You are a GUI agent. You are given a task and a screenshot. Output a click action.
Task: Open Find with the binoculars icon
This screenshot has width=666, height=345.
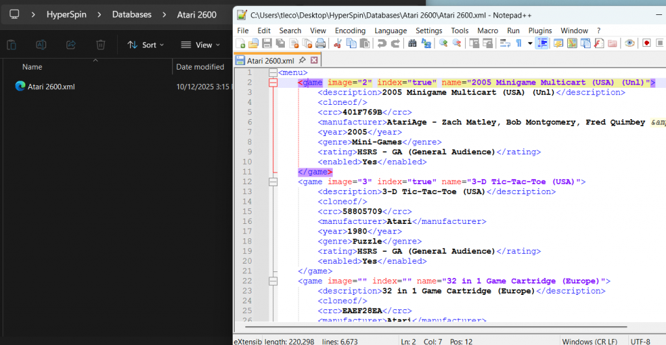412,44
